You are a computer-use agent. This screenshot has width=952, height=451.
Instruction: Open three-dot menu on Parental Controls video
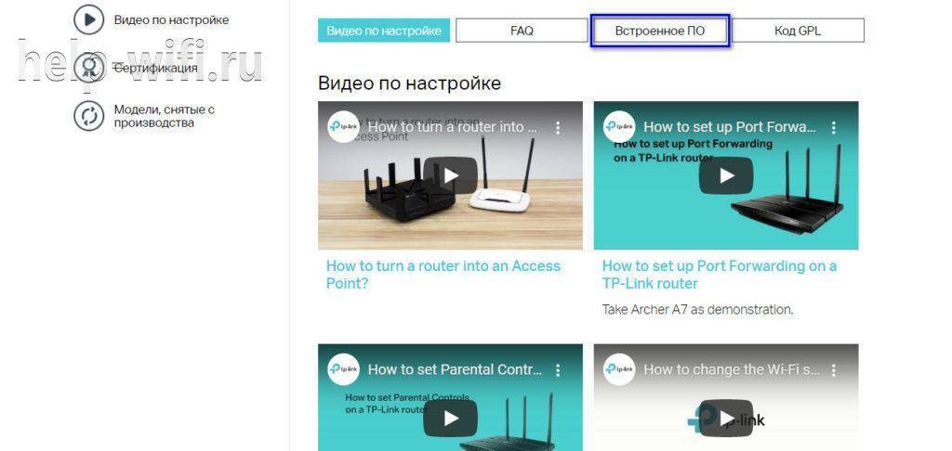coord(558,369)
